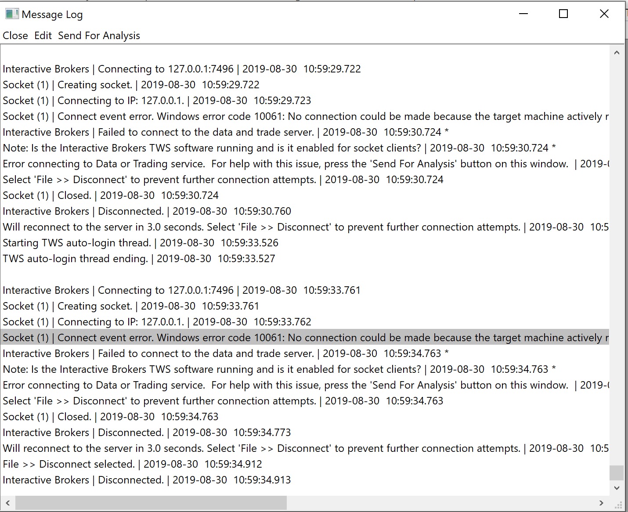This screenshot has width=628, height=512.
Task: Select the Starting TWS auto-login thread line
Action: [x=141, y=243]
